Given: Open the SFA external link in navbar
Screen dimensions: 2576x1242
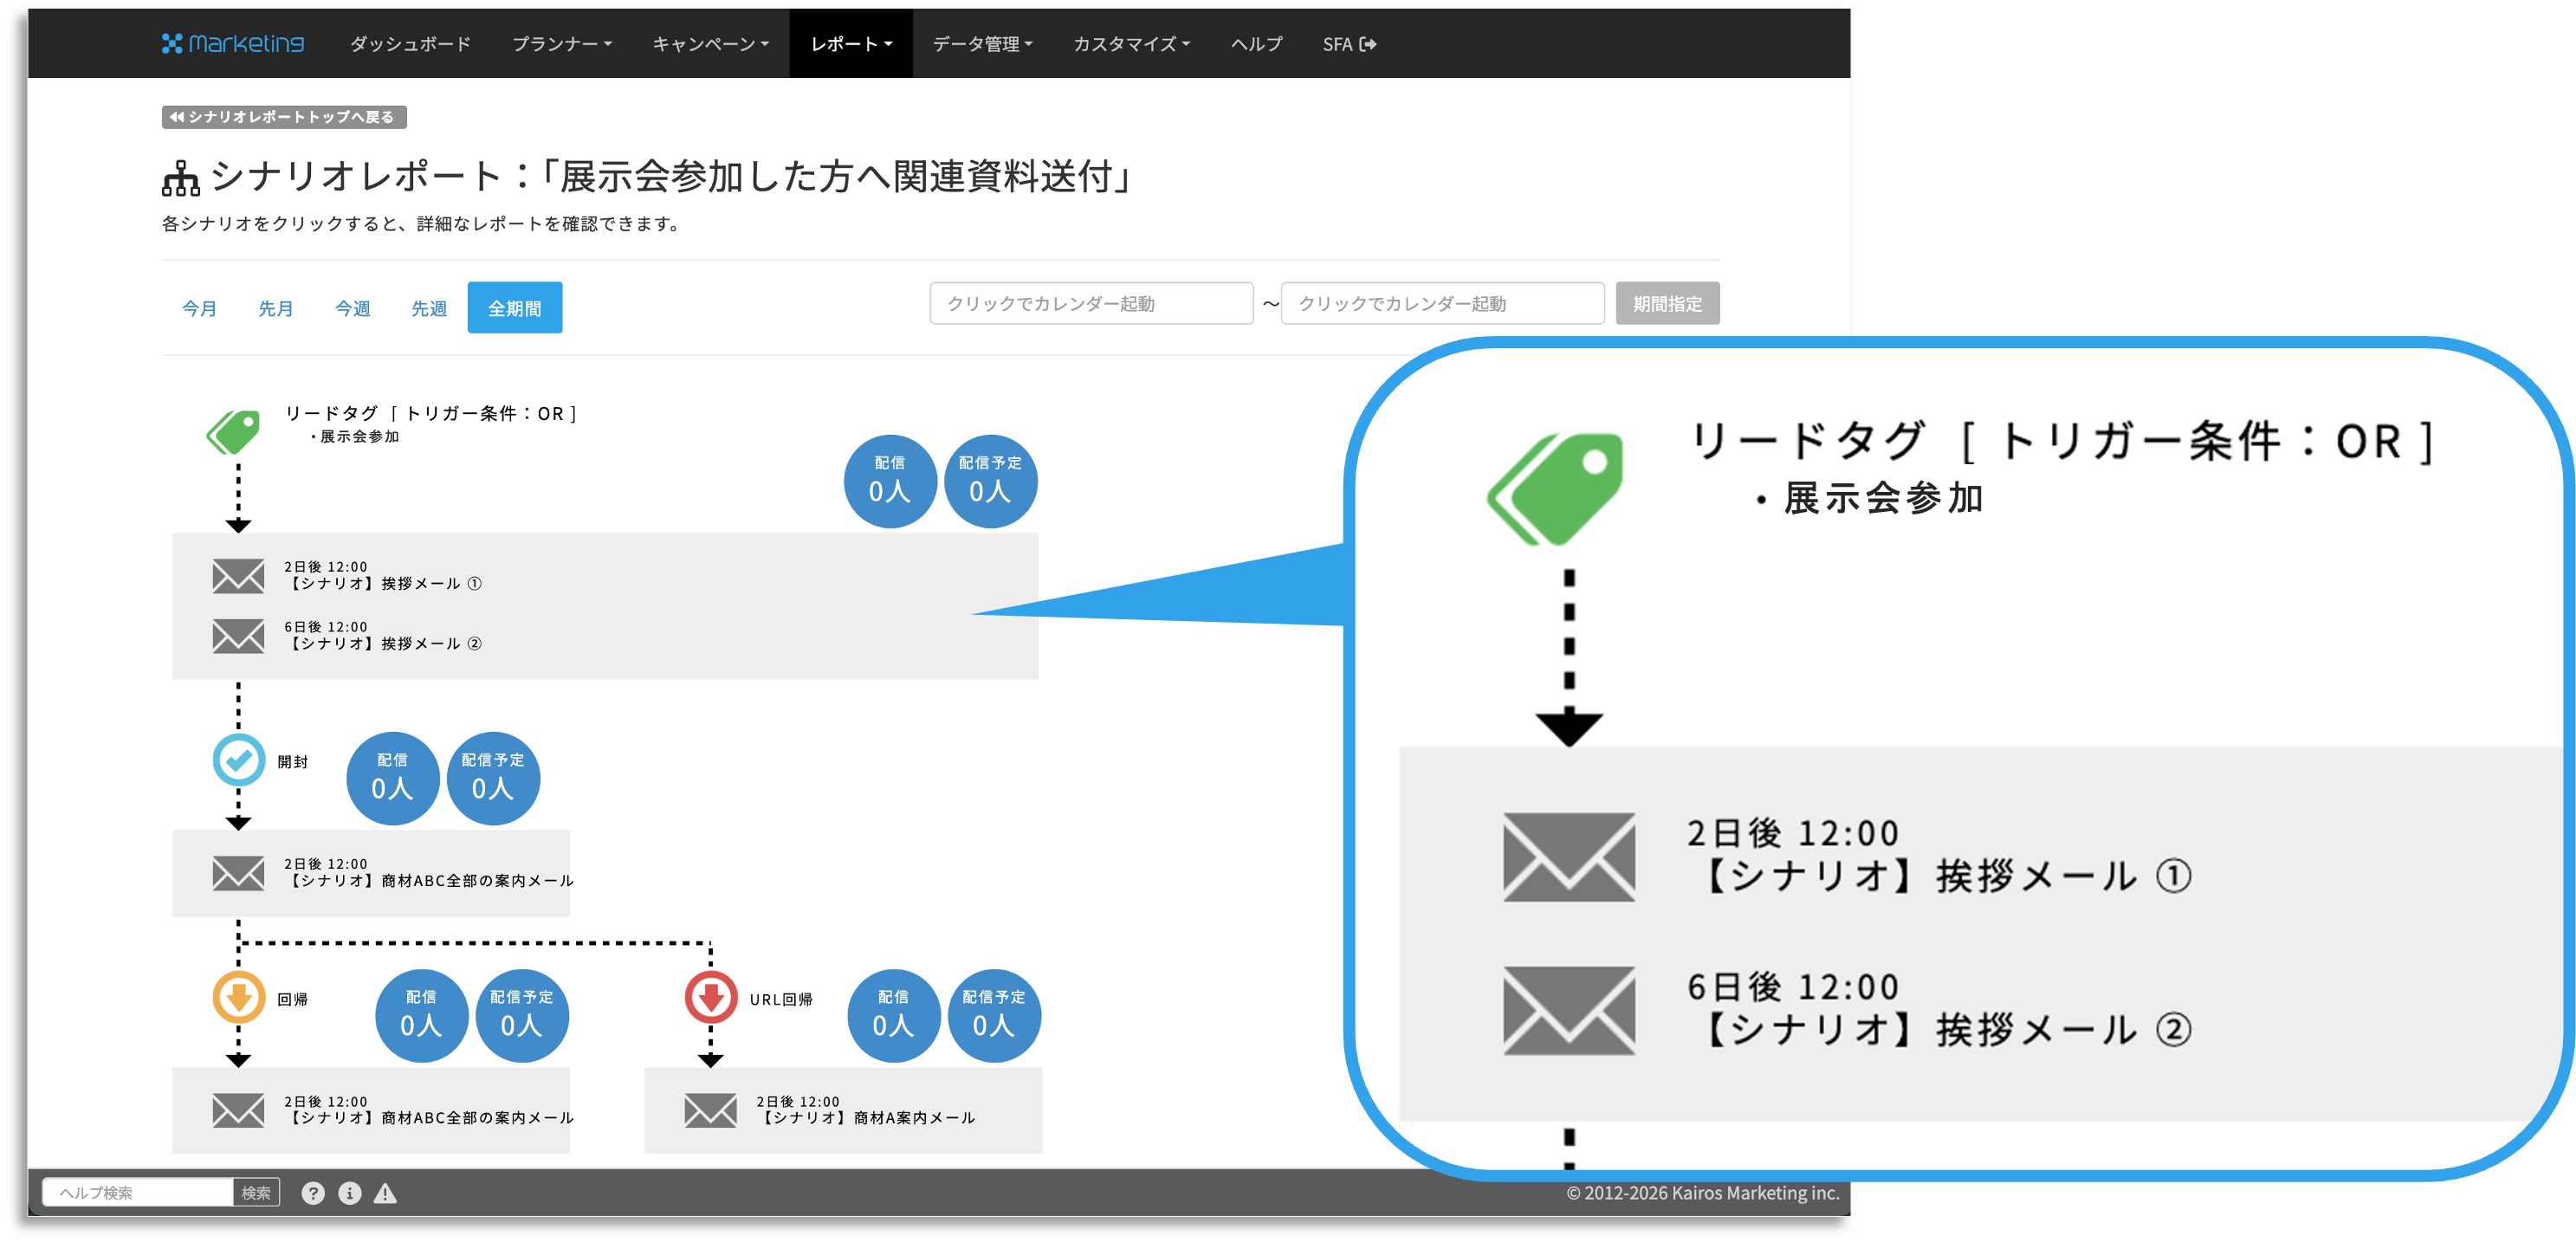Looking at the screenshot, I should pos(1349,44).
